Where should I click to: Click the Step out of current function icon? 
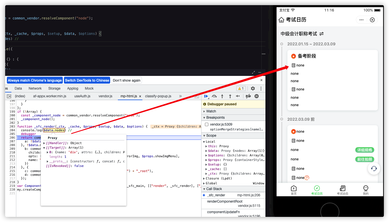(x=230, y=96)
